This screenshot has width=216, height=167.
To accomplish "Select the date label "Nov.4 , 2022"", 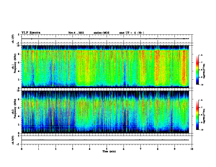I will click(76, 33).
